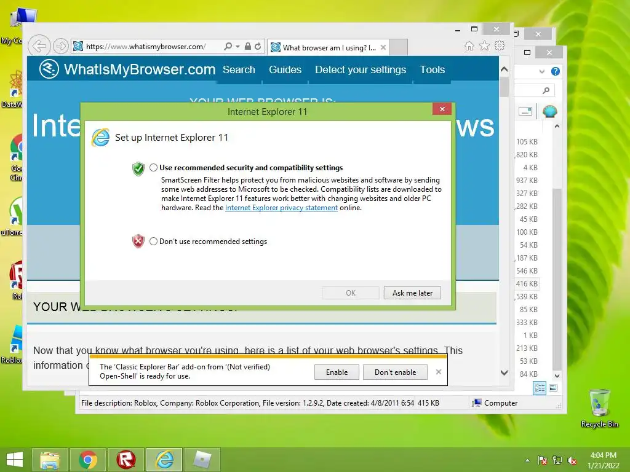The image size is (630, 472).
Task: Close the Internet Explorer 11 setup dialog
Action: click(x=442, y=109)
